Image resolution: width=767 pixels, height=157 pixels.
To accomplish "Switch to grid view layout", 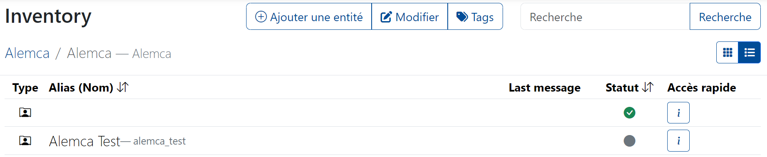I will 728,53.
